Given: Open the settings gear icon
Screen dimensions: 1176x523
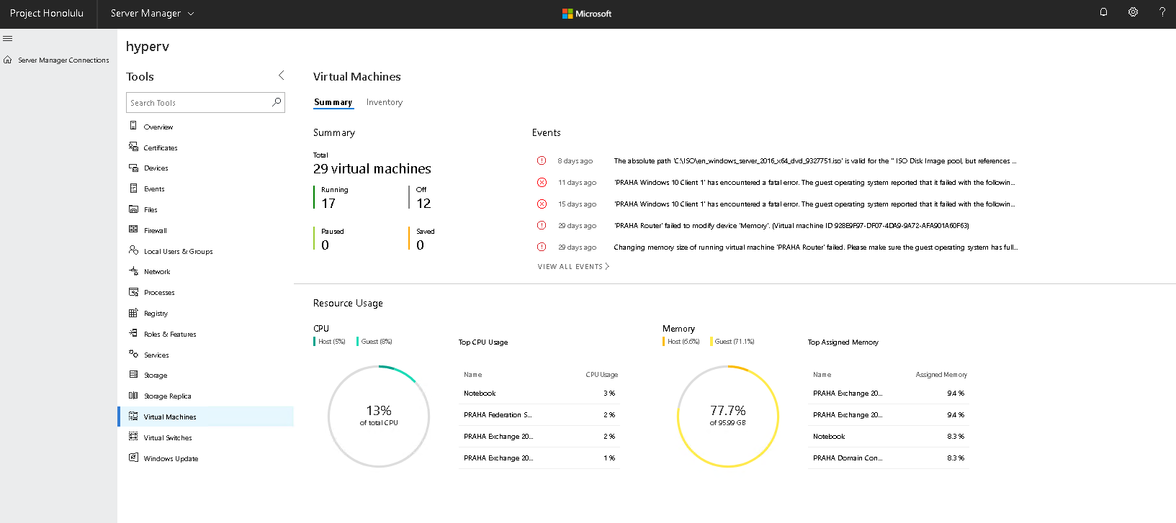Looking at the screenshot, I should 1133,12.
